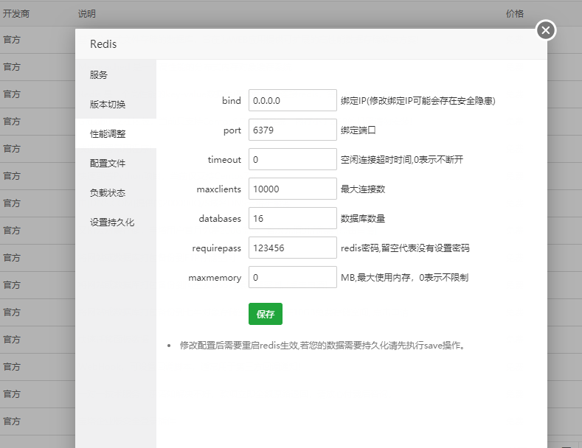Click the maxclients input field
Screen dimensions: 582x448
293,189
